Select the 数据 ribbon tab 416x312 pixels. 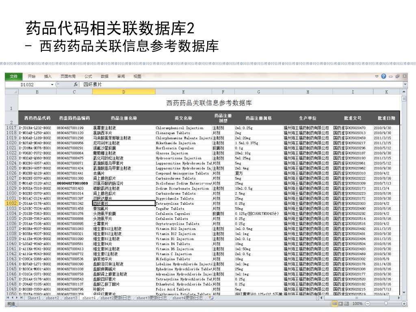pos(104,76)
